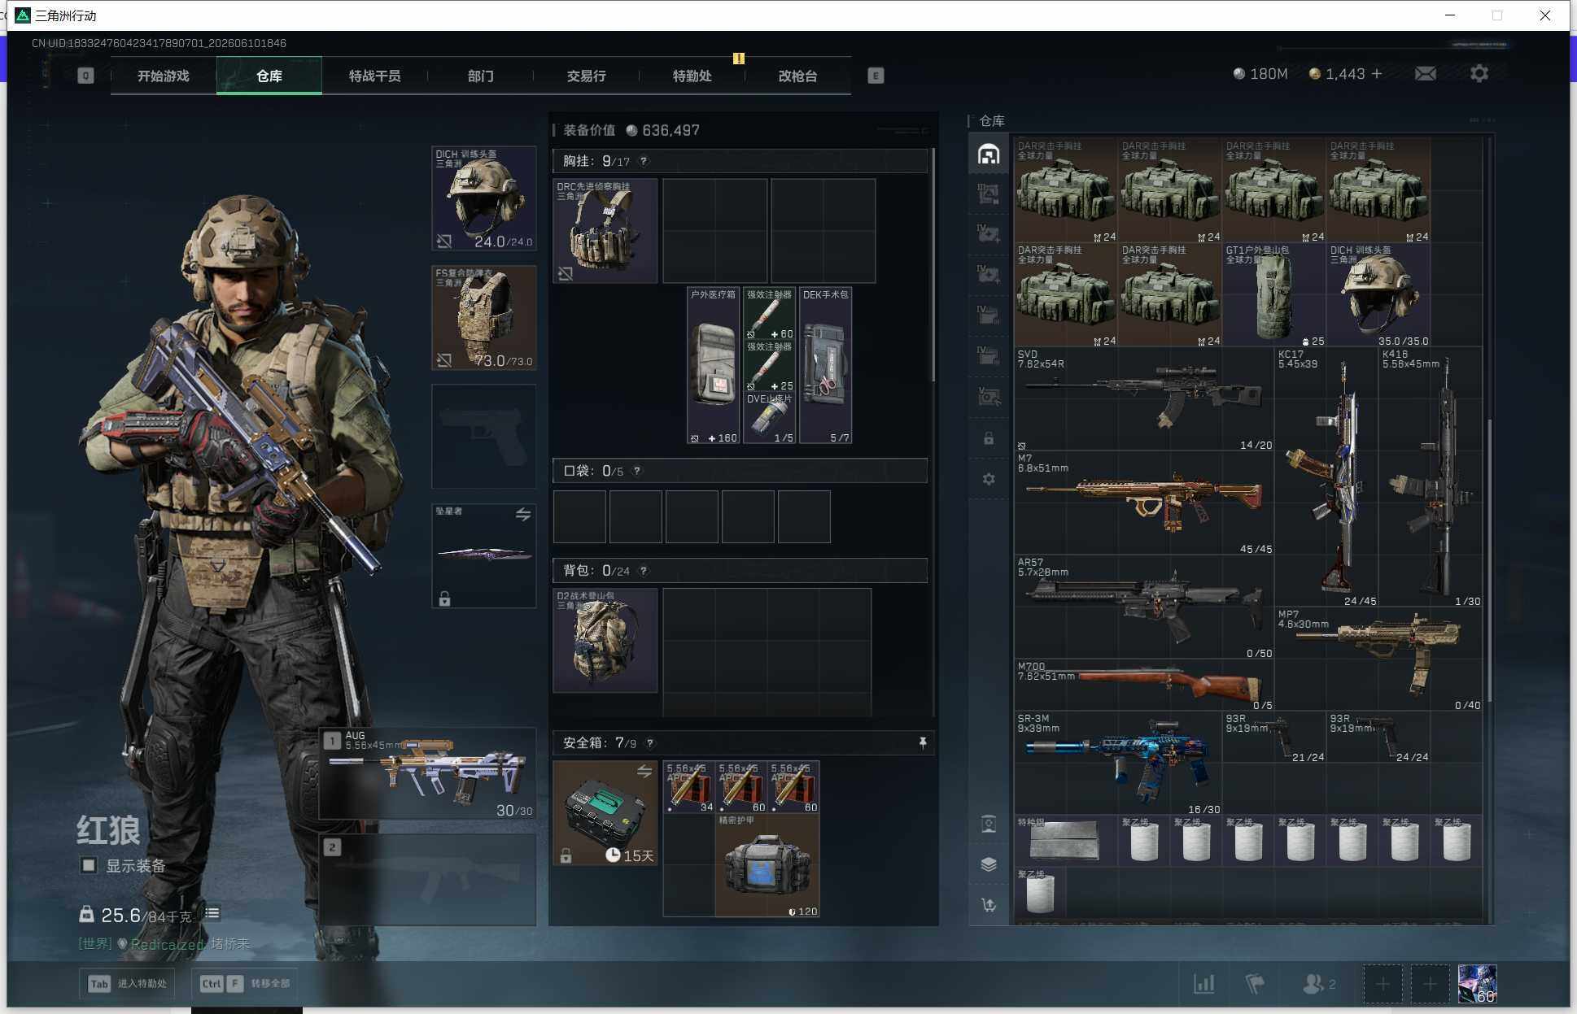Select the equipped FS复合防弹衣 armor slot

[x=484, y=318]
